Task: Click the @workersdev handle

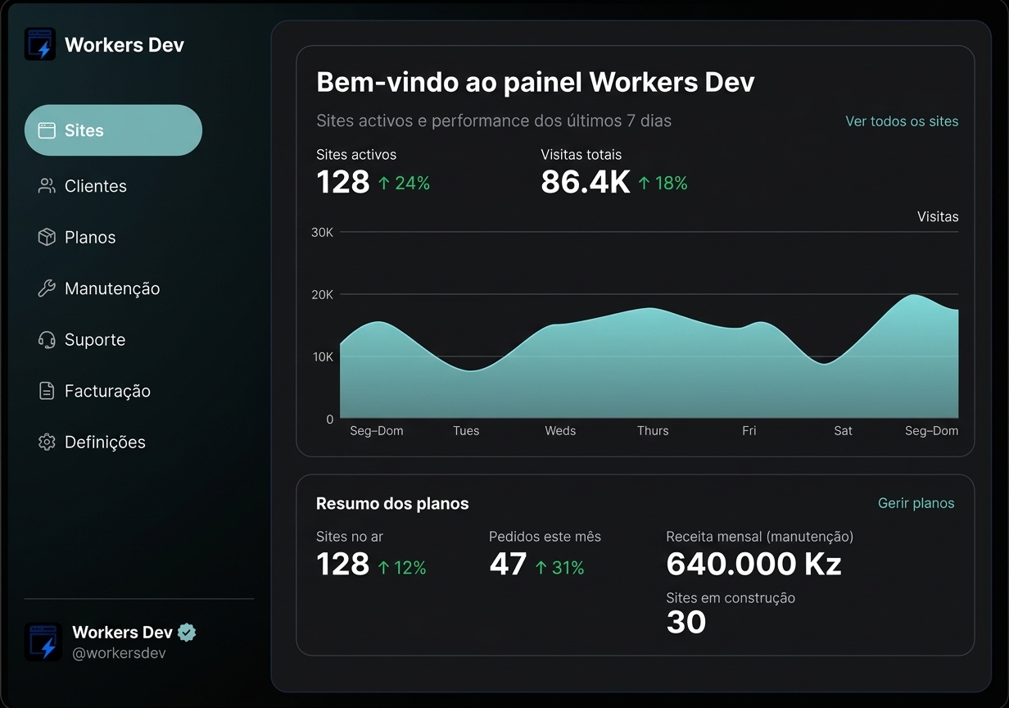Action: click(x=120, y=653)
